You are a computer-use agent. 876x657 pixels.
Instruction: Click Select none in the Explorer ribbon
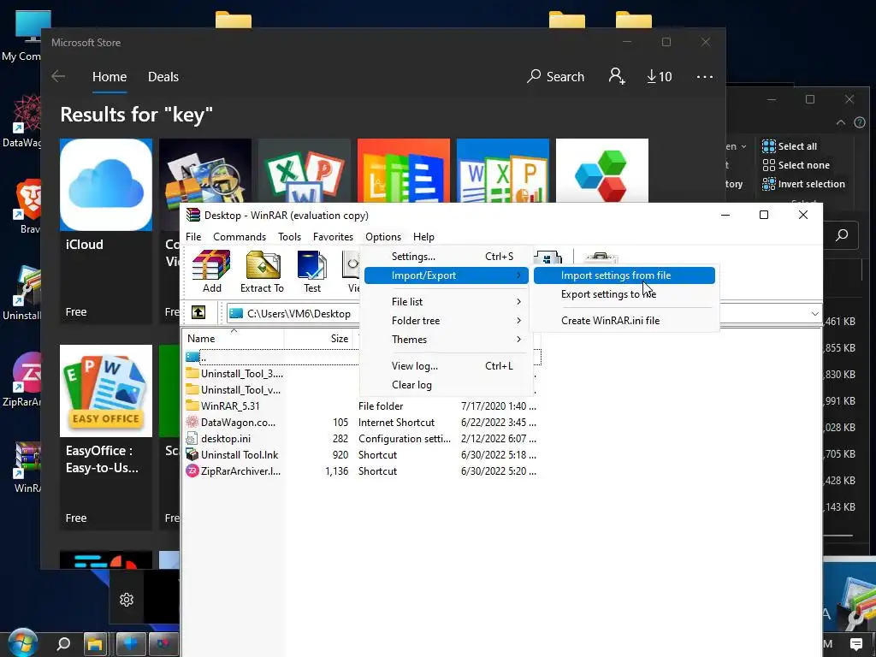point(796,165)
